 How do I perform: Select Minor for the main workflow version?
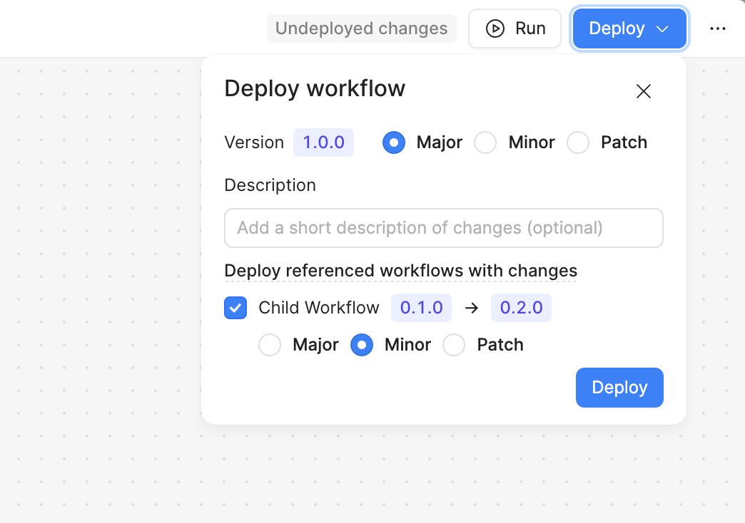[485, 143]
